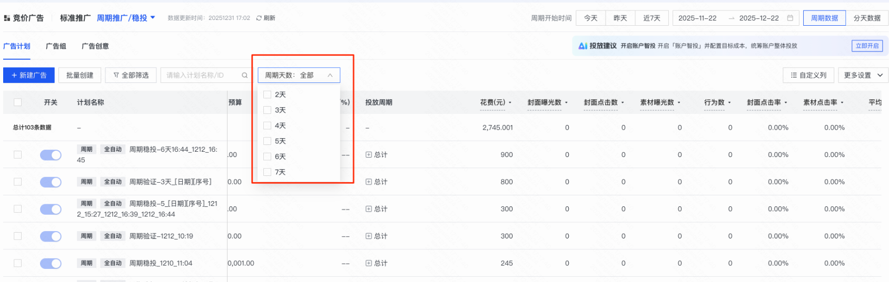Sort by 封面点击数 column arrow
This screenshot has width=889, height=282.
pos(623,103)
